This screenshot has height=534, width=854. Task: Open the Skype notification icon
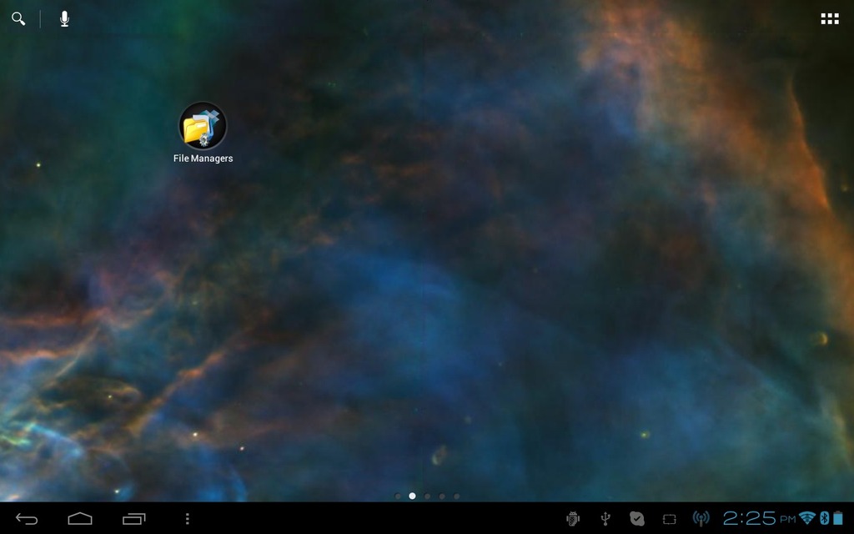click(x=636, y=519)
